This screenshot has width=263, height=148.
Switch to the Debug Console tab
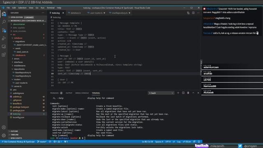pyautogui.click(x=82, y=93)
